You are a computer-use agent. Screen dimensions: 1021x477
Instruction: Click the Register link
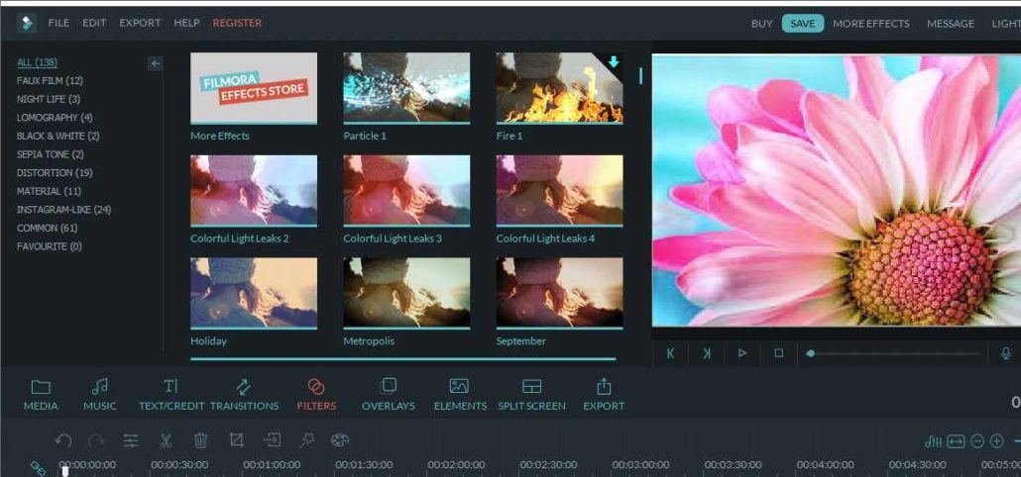(x=237, y=23)
